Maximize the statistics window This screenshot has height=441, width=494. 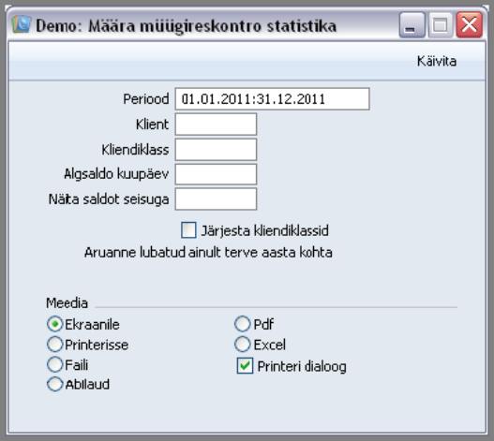[441, 25]
